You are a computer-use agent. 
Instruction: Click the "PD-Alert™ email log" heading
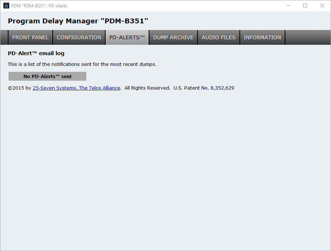pyautogui.click(x=36, y=53)
